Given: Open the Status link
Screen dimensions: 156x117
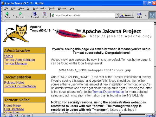Looking at the screenshot, I should [x=9, y=56].
